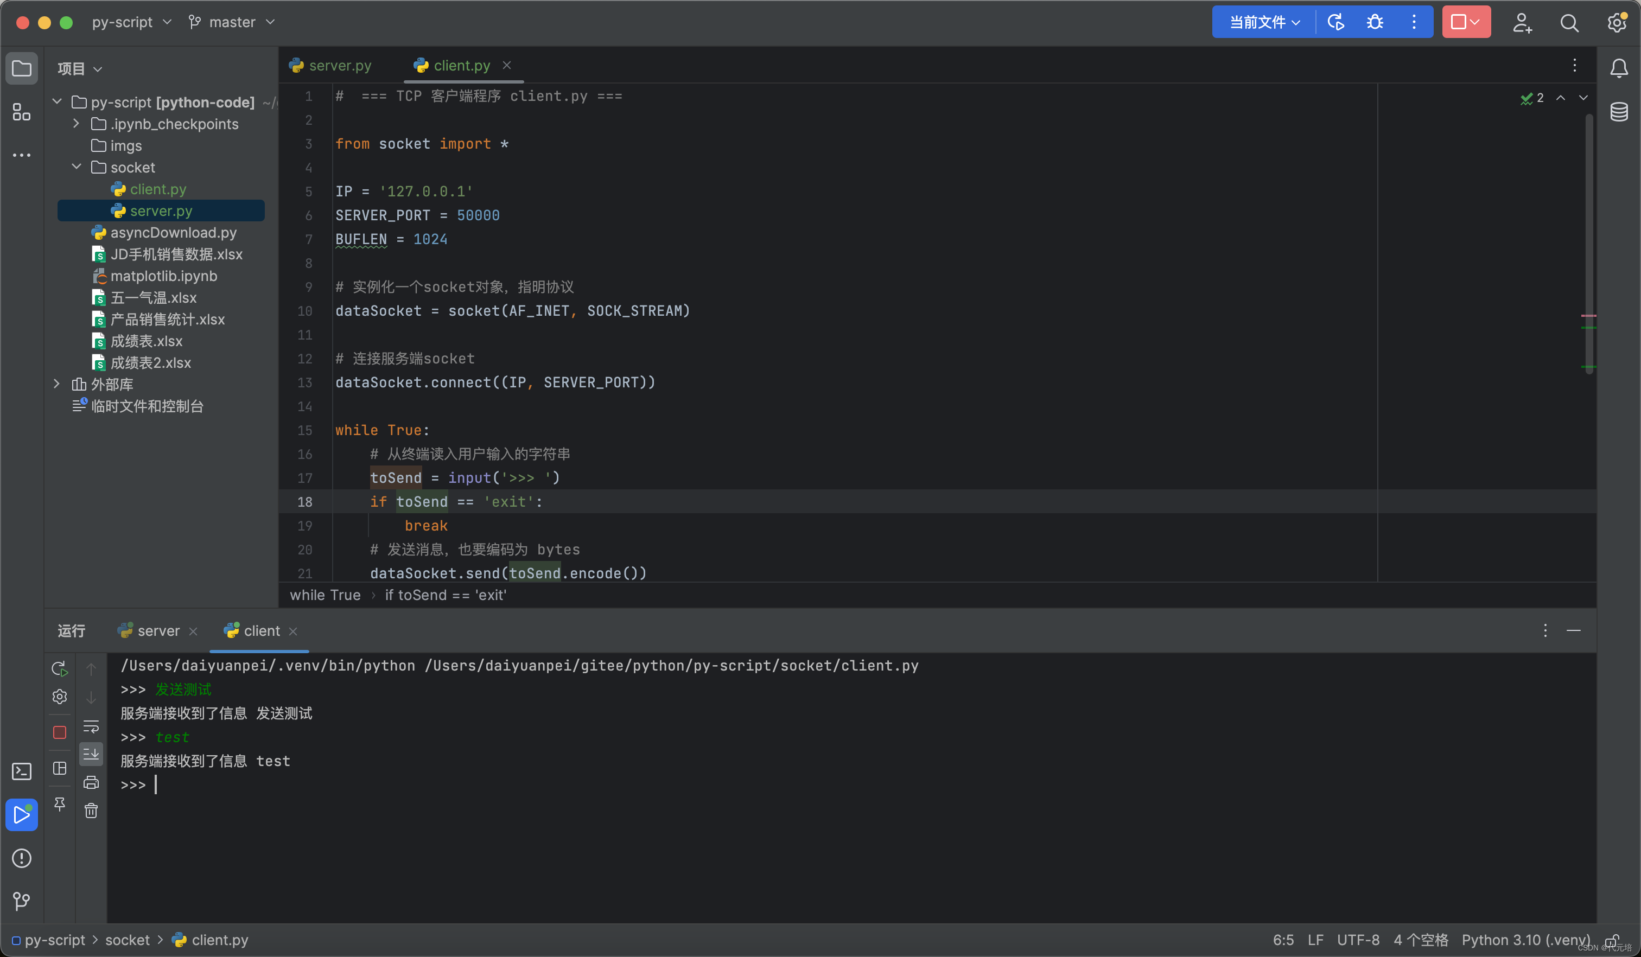Viewport: 1641px width, 957px height.
Task: Stop client process in Run panel
Action: [59, 732]
